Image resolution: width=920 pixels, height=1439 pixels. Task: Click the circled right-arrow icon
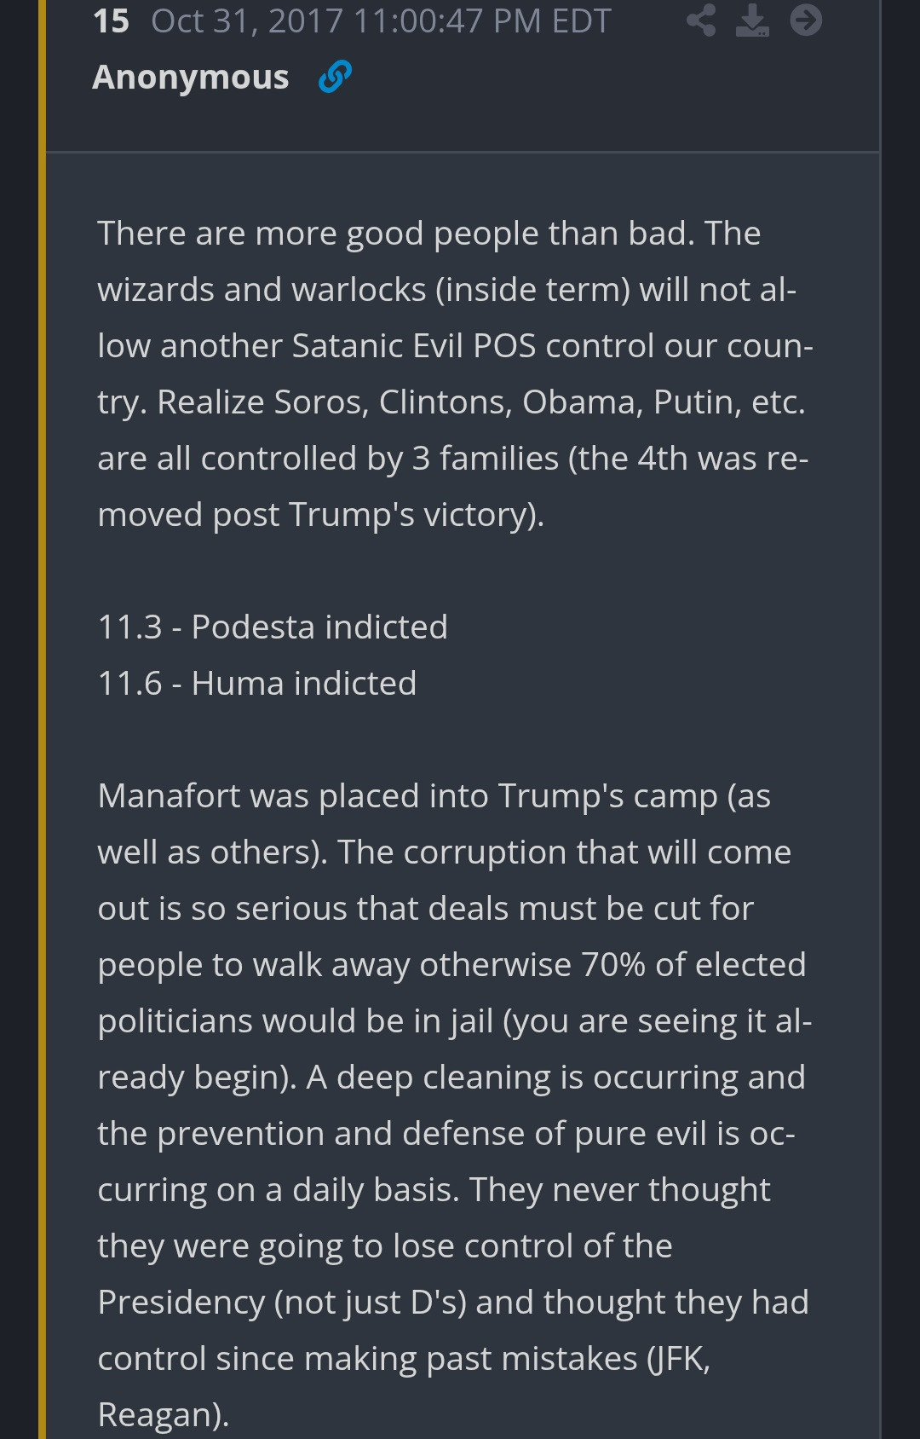tap(806, 21)
